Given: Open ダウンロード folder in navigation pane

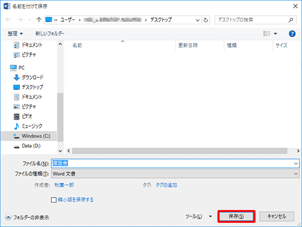Looking at the screenshot, I should click(x=28, y=77).
